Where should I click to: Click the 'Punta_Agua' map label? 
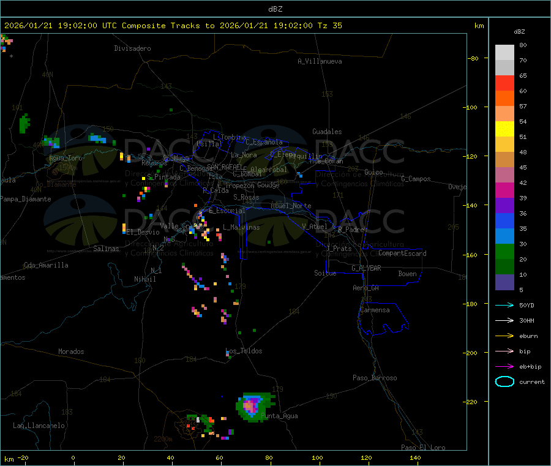279,416
